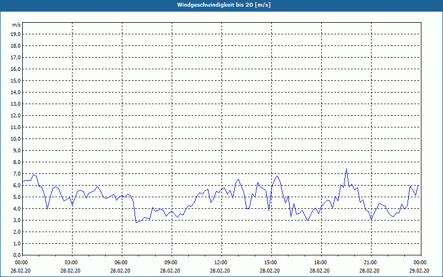Click the "4,0" y-axis label
Viewport: 443px width, 277px height.
[x=17, y=209]
